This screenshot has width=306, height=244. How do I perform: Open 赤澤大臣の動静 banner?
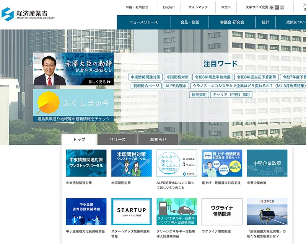(x=73, y=69)
